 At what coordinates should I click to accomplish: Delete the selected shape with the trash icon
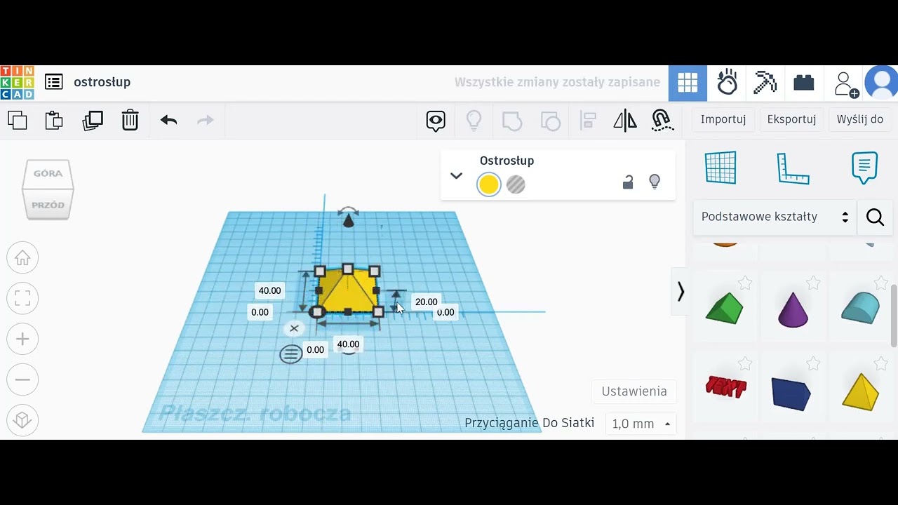tap(130, 120)
